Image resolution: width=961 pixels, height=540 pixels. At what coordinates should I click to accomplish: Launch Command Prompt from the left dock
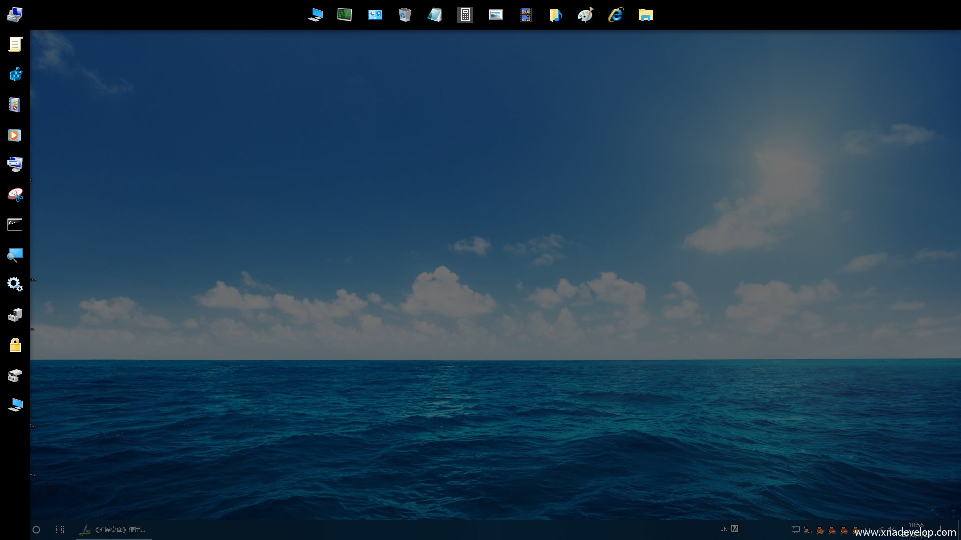pyautogui.click(x=15, y=224)
